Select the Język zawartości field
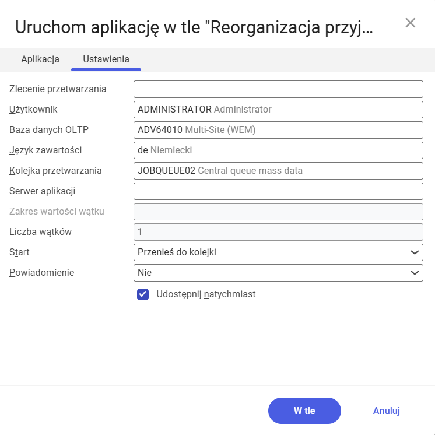This screenshot has width=435, height=435. click(278, 150)
